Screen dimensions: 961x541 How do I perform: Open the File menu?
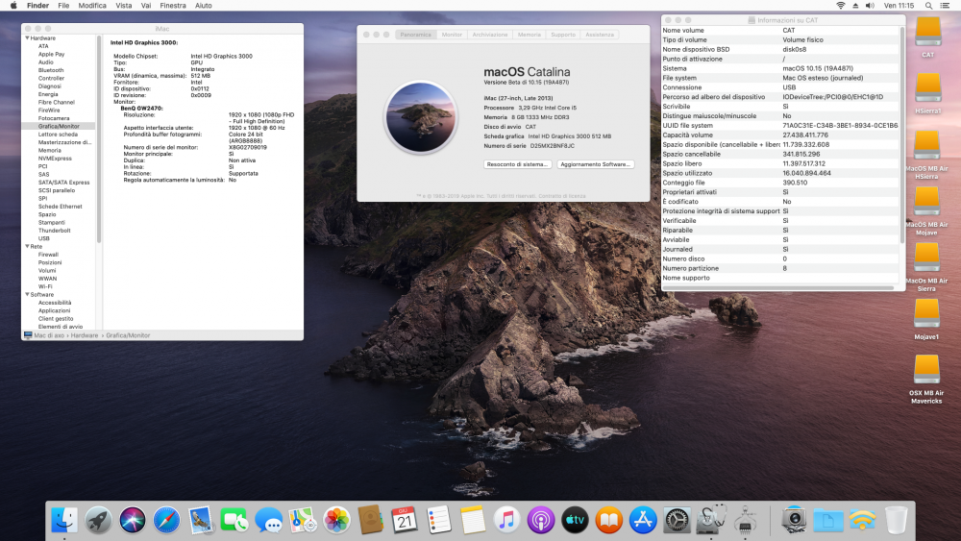coord(63,6)
